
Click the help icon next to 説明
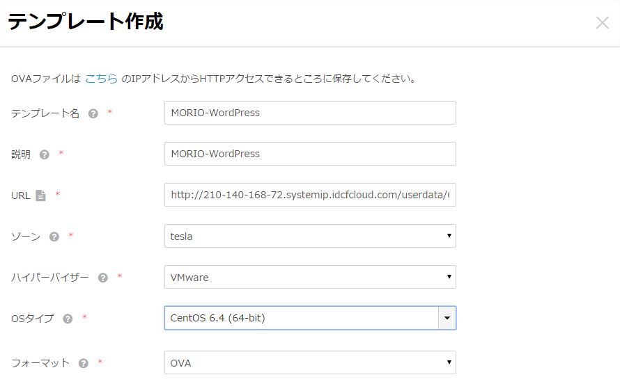45,154
